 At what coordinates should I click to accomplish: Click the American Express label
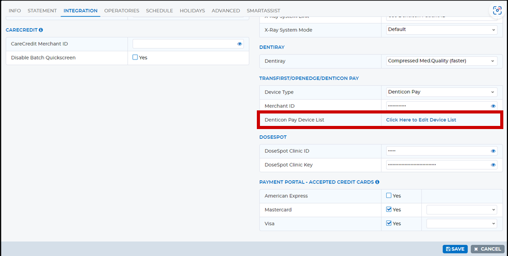[x=286, y=196]
